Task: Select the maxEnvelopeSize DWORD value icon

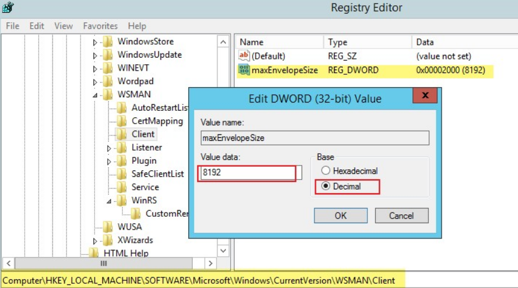Action: pyautogui.click(x=244, y=70)
